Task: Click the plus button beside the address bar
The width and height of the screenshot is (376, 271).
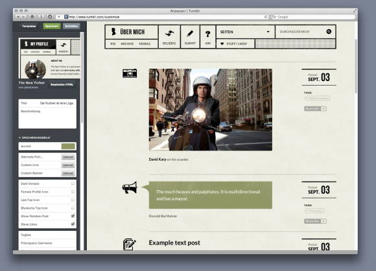Action: (x=59, y=17)
